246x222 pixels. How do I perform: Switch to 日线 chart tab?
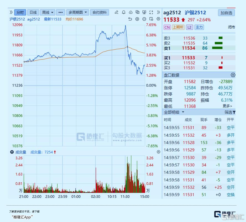click(33, 12)
